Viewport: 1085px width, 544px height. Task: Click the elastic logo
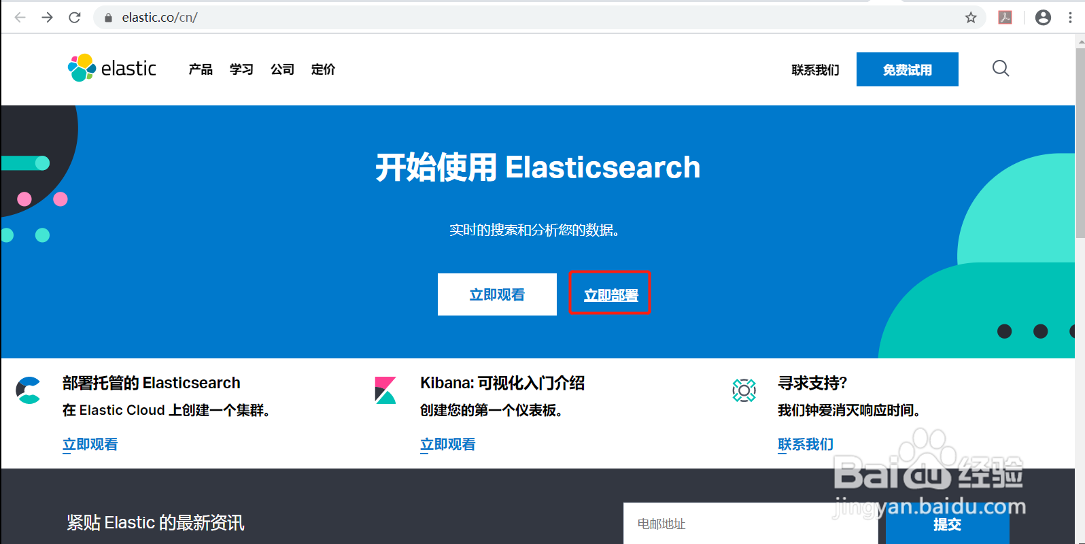[112, 68]
